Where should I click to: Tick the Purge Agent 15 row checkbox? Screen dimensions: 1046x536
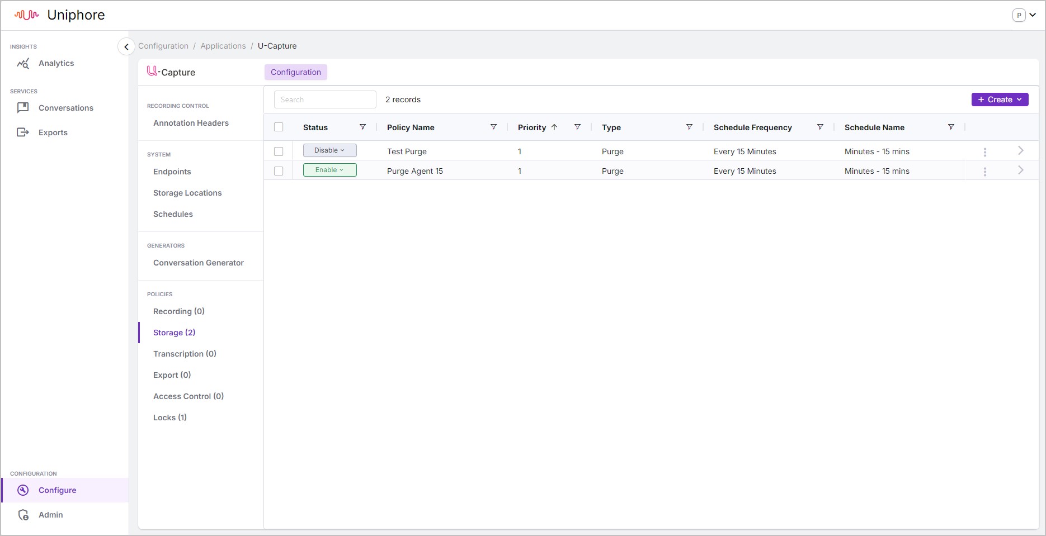279,171
